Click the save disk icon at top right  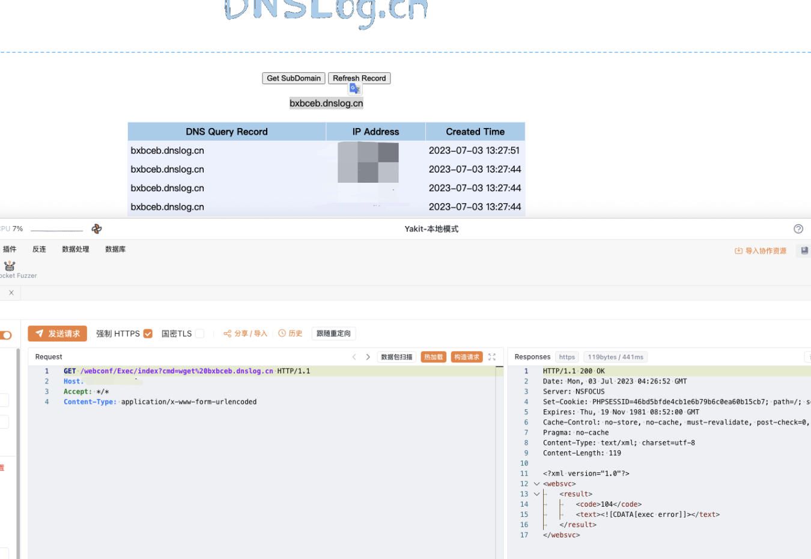click(804, 251)
